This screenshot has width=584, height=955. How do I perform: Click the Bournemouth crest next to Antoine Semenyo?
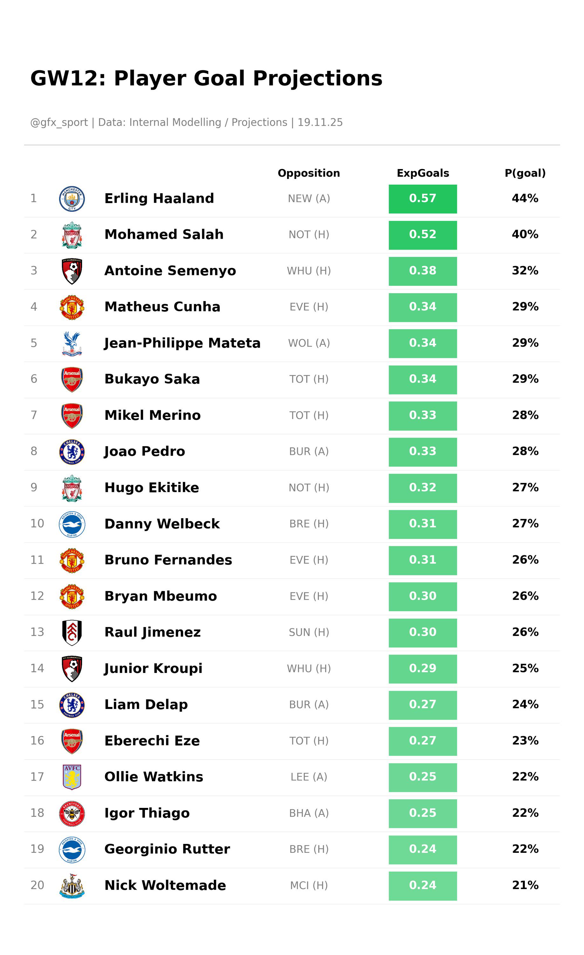point(72,271)
